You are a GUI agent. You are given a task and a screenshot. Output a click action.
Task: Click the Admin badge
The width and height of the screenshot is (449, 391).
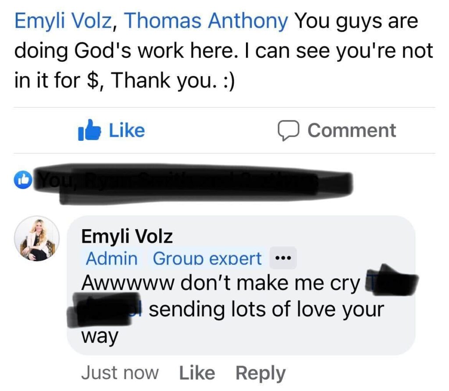point(111,259)
